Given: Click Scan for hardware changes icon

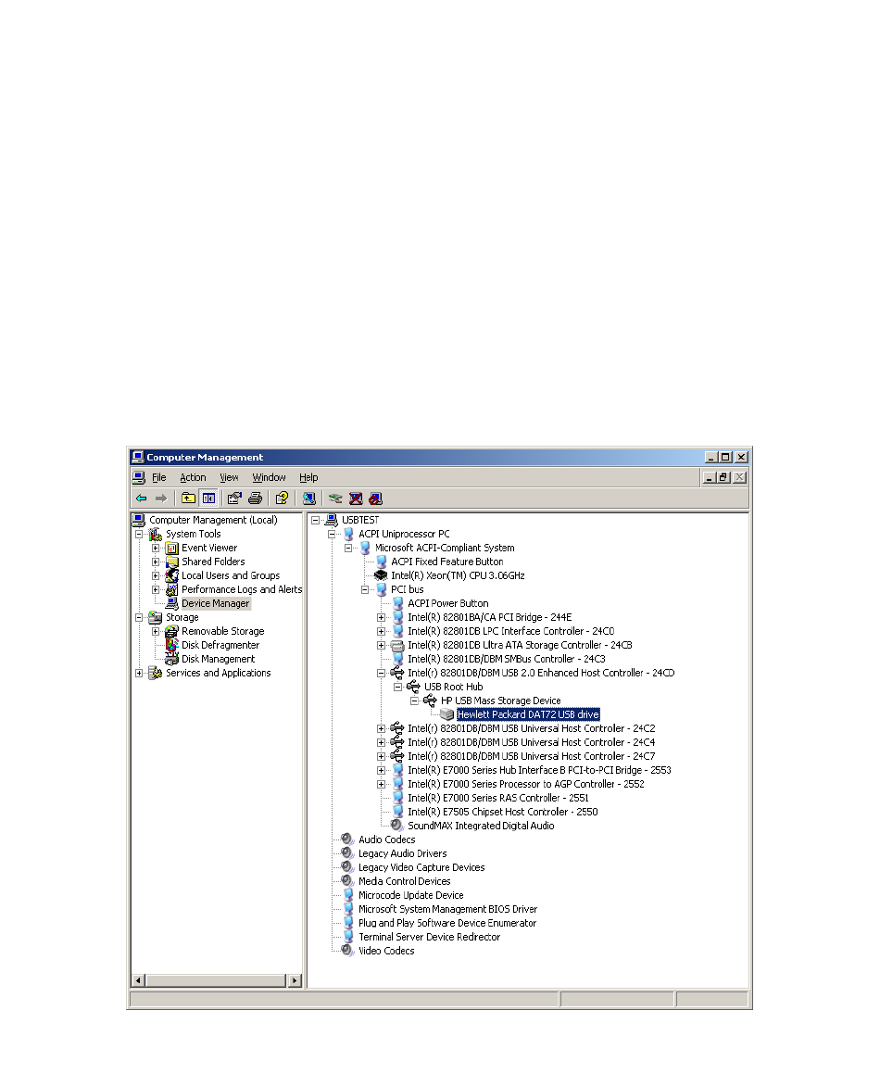Looking at the screenshot, I should point(309,498).
